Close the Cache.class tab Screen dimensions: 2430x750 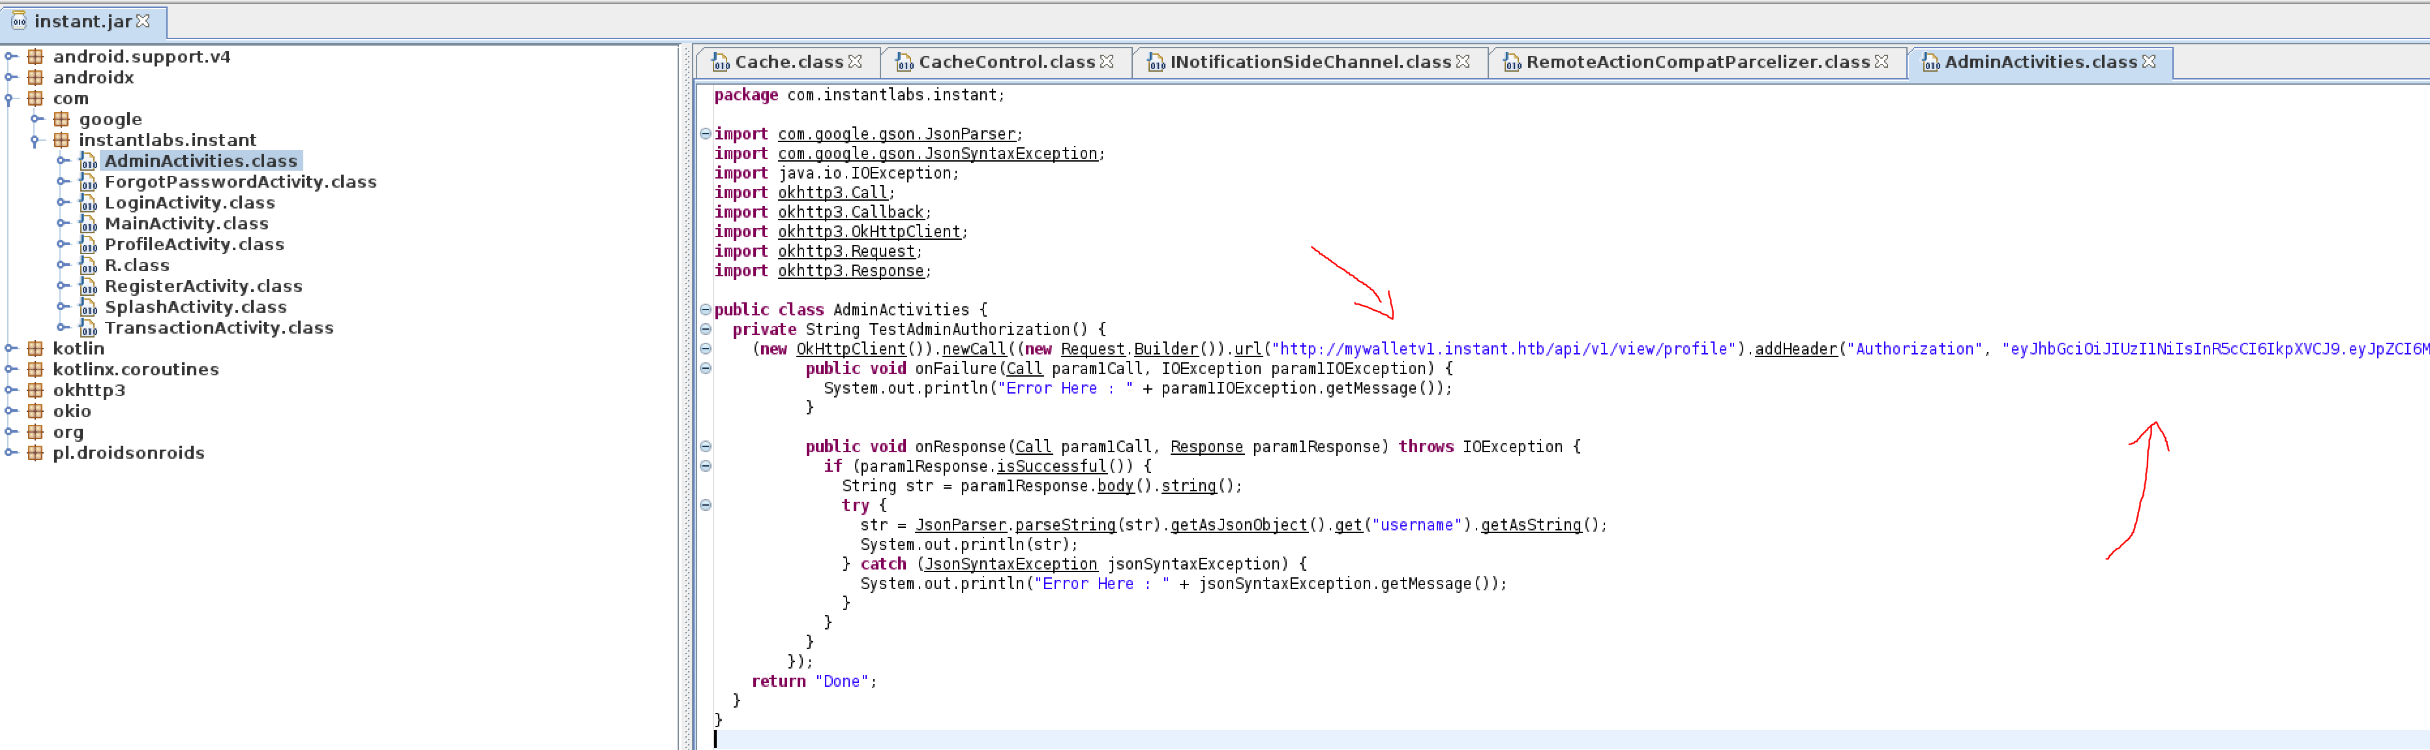854,61
